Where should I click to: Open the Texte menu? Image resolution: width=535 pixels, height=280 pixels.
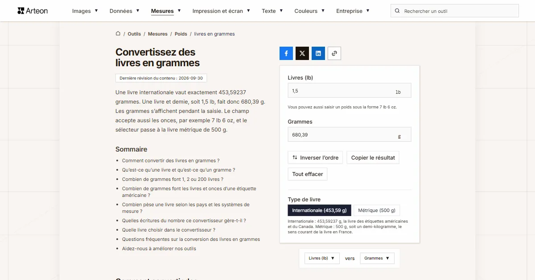point(272,11)
